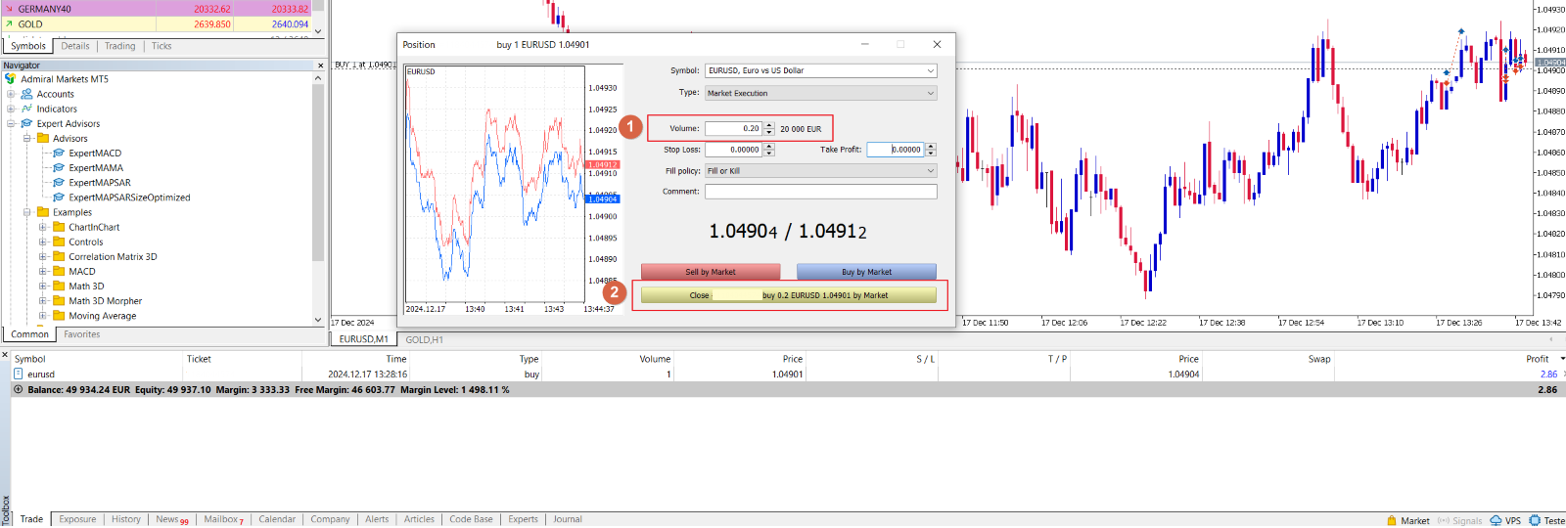Switch to the Symbols tab in Market Watch
The height and width of the screenshot is (528, 1566).
[x=28, y=46]
